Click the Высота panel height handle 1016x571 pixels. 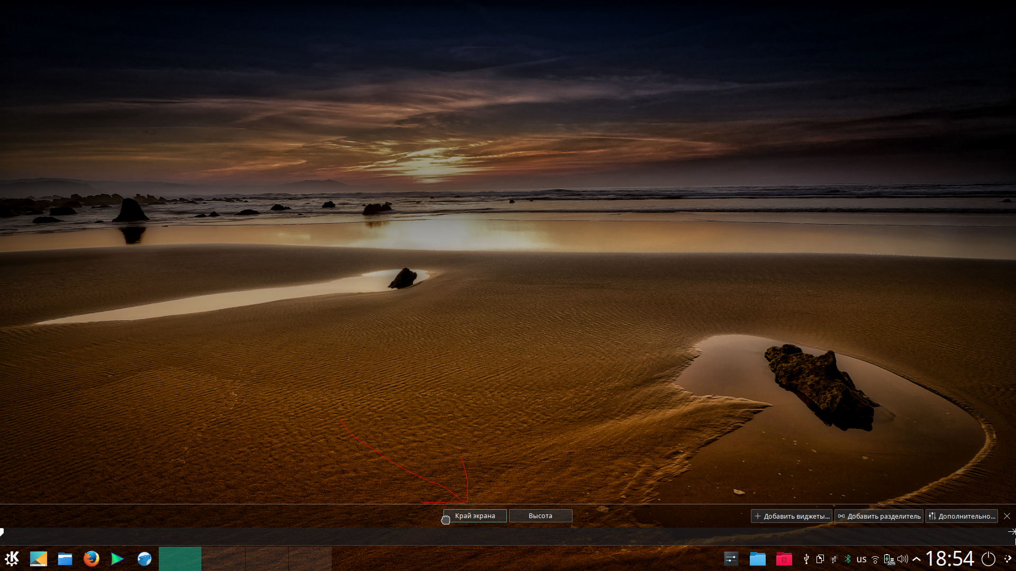(540, 515)
